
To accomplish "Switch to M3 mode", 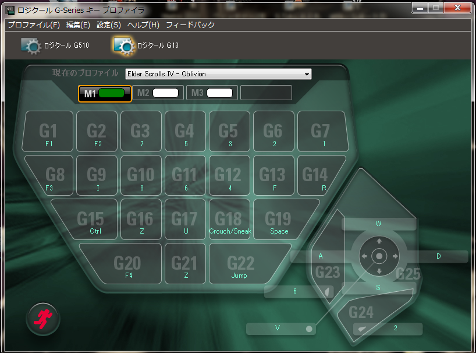I will tap(212, 93).
